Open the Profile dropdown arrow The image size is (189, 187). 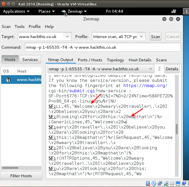[x=142, y=37]
